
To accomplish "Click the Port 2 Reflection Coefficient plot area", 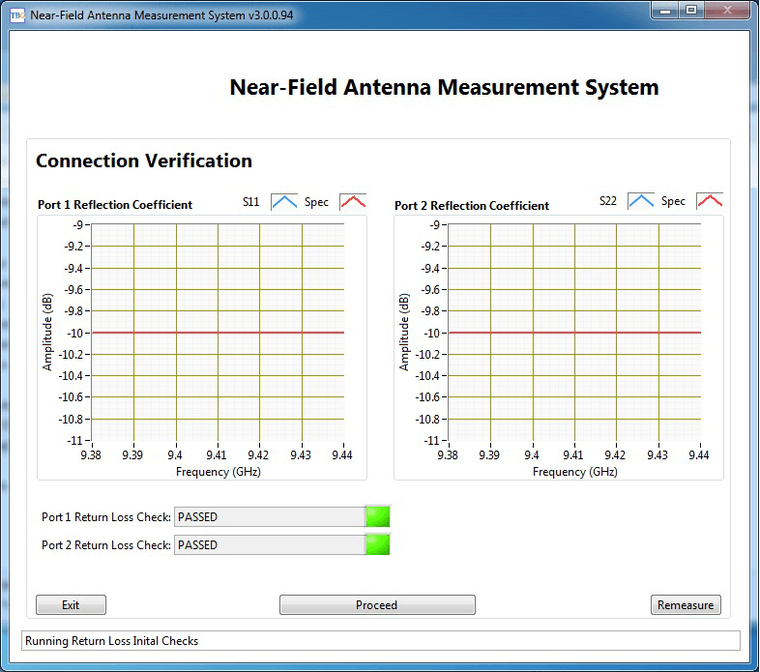I will 574,332.
